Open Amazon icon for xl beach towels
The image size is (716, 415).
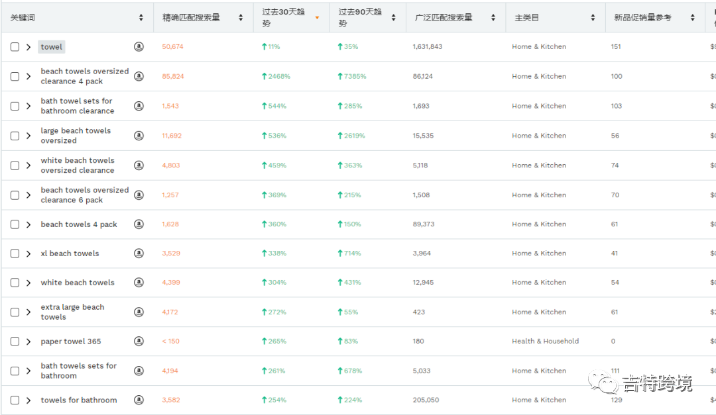pos(139,253)
